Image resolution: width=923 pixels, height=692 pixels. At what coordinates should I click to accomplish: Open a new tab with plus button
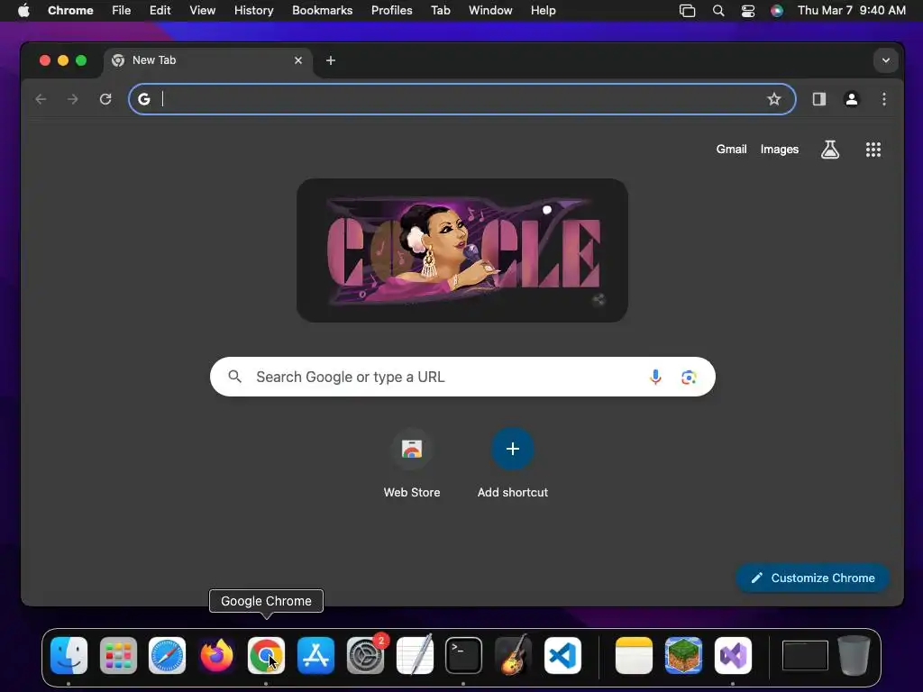(331, 60)
